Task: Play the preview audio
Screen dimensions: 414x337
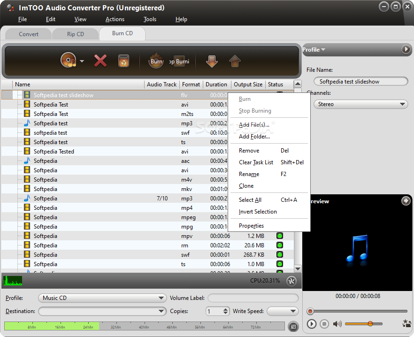Action: pyautogui.click(x=312, y=323)
